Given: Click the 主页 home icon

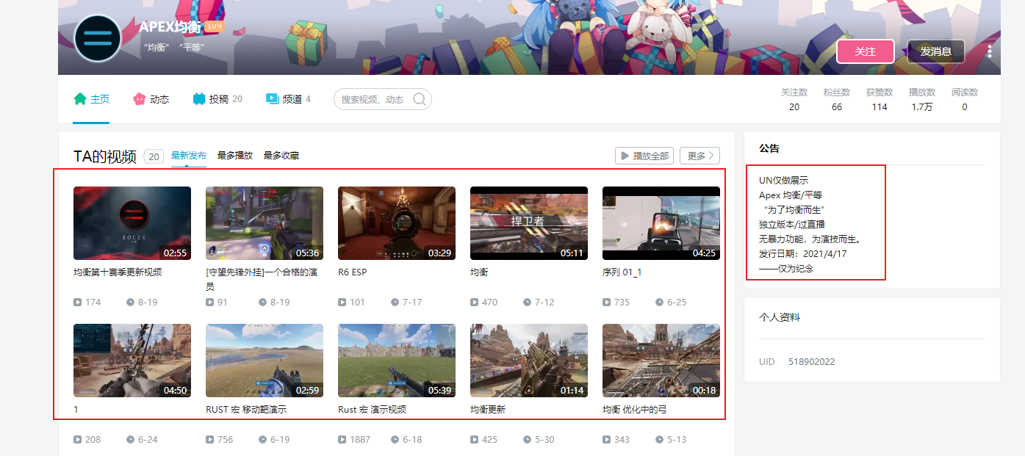Looking at the screenshot, I should (x=80, y=98).
